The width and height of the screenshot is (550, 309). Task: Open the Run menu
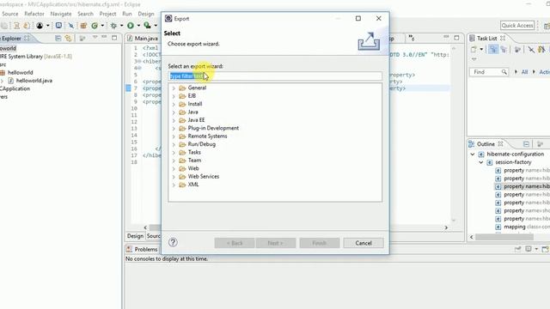click(127, 14)
